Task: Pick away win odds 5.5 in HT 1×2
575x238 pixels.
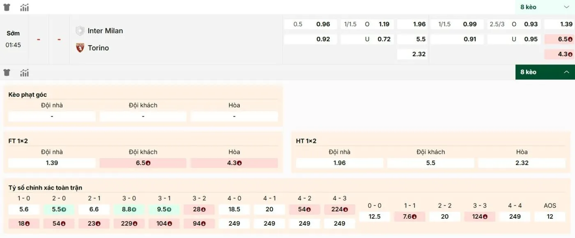Action: 430,162
